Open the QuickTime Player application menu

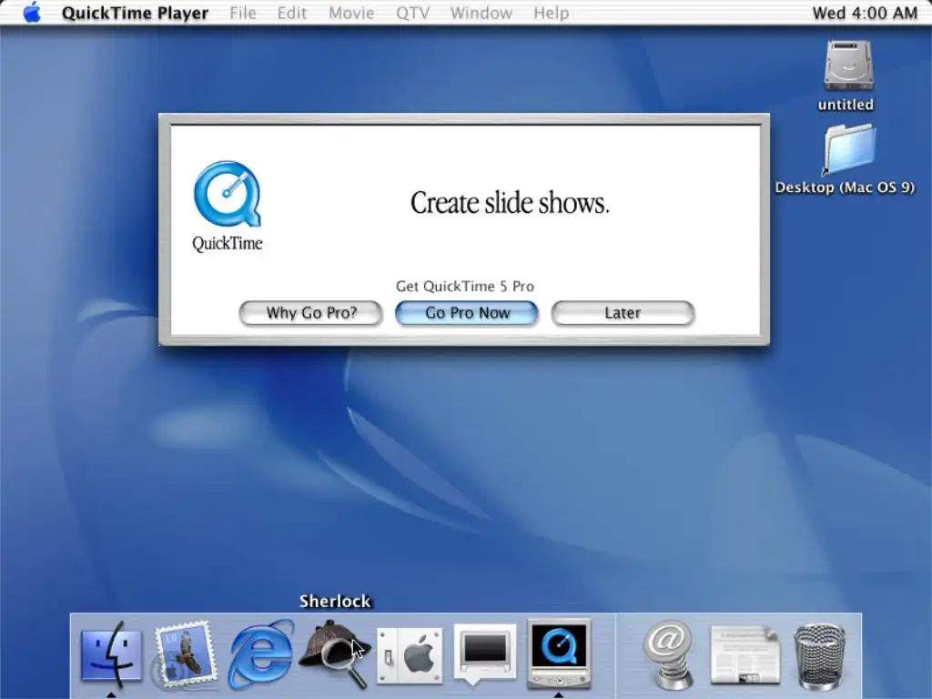[x=135, y=13]
